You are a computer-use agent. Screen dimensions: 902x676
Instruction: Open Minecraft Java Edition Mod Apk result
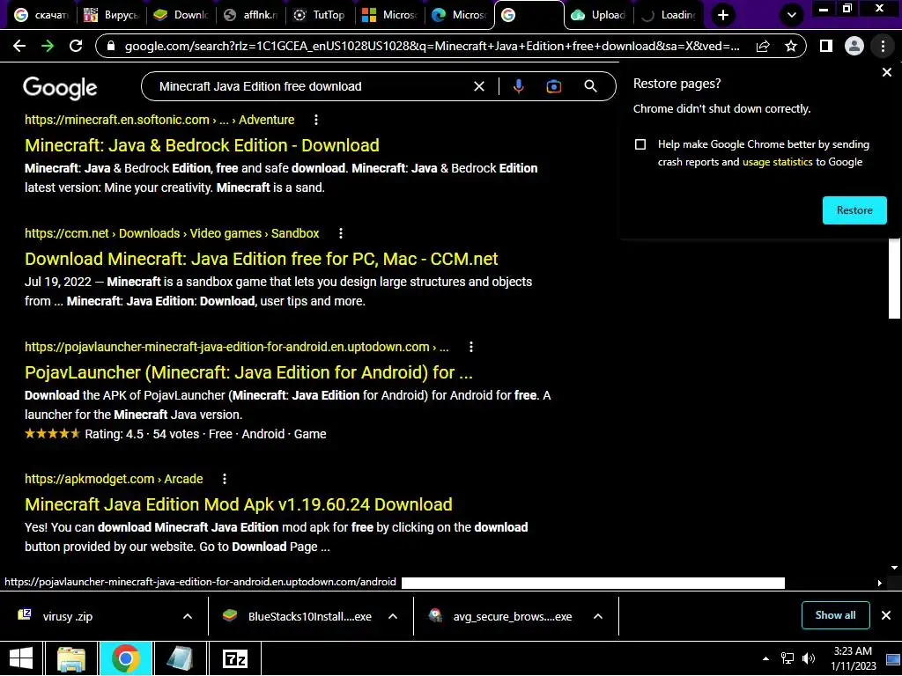pyautogui.click(x=238, y=504)
